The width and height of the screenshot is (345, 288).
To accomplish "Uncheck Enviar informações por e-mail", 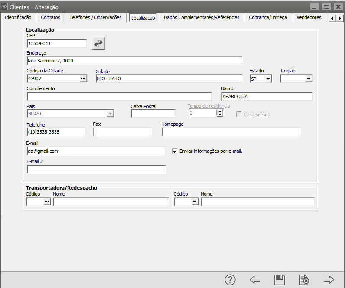I will pyautogui.click(x=175, y=151).
